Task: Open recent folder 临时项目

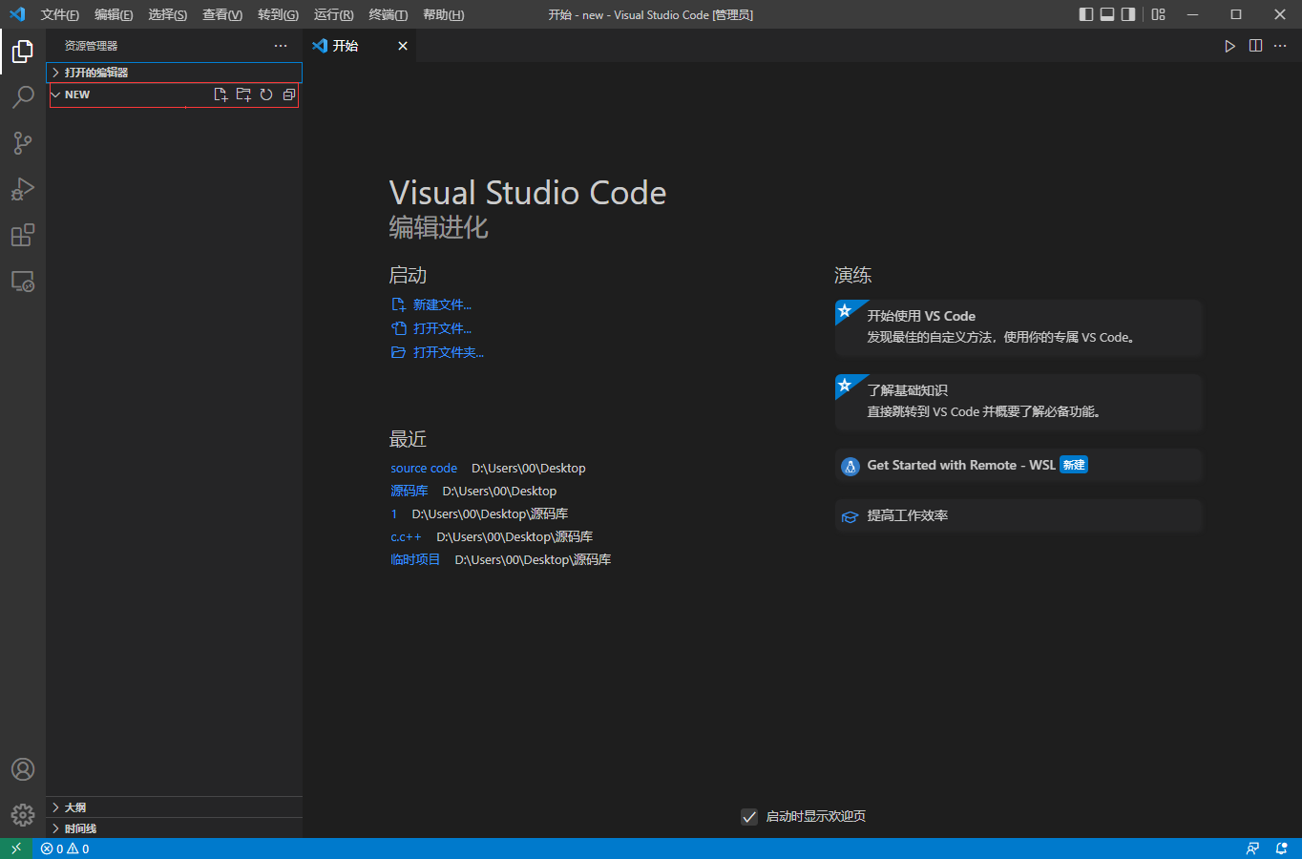Action: pyautogui.click(x=415, y=559)
